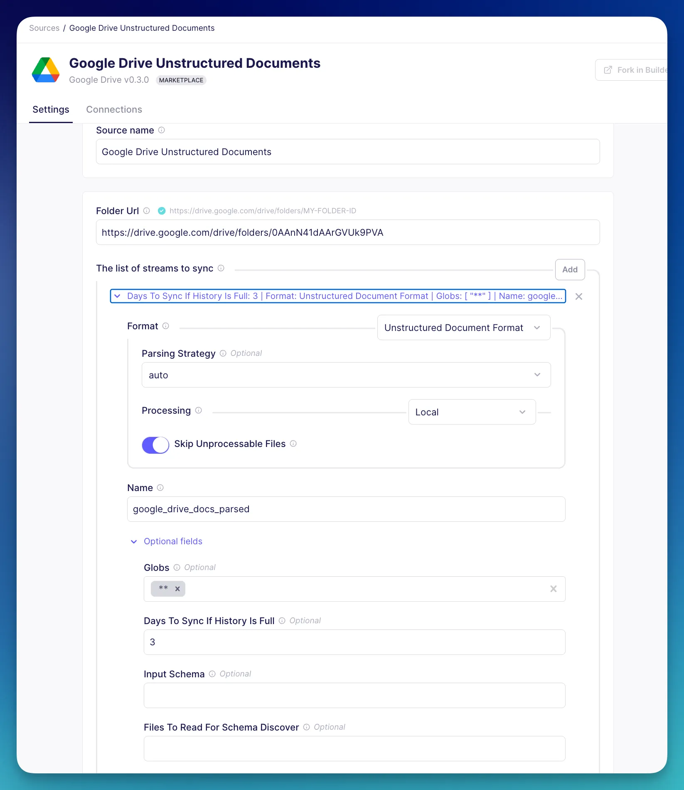Clear all Globs with the X icon
The width and height of the screenshot is (684, 790).
click(554, 589)
